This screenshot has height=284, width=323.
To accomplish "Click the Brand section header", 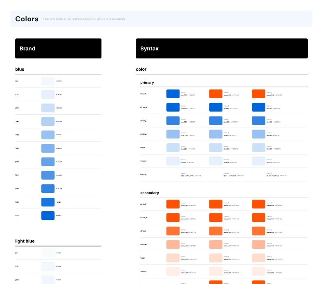I will [x=58, y=48].
